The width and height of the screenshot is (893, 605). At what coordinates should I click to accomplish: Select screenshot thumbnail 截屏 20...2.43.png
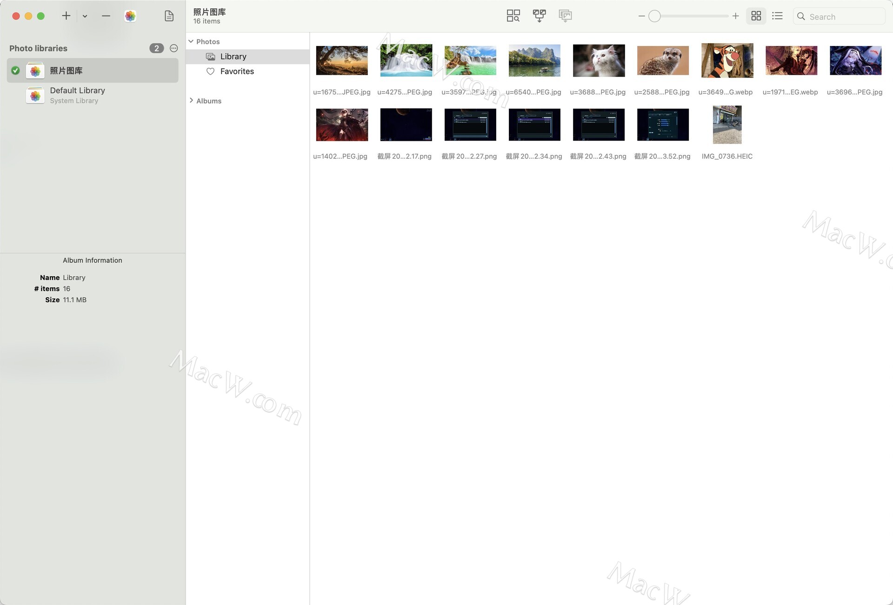click(x=599, y=125)
